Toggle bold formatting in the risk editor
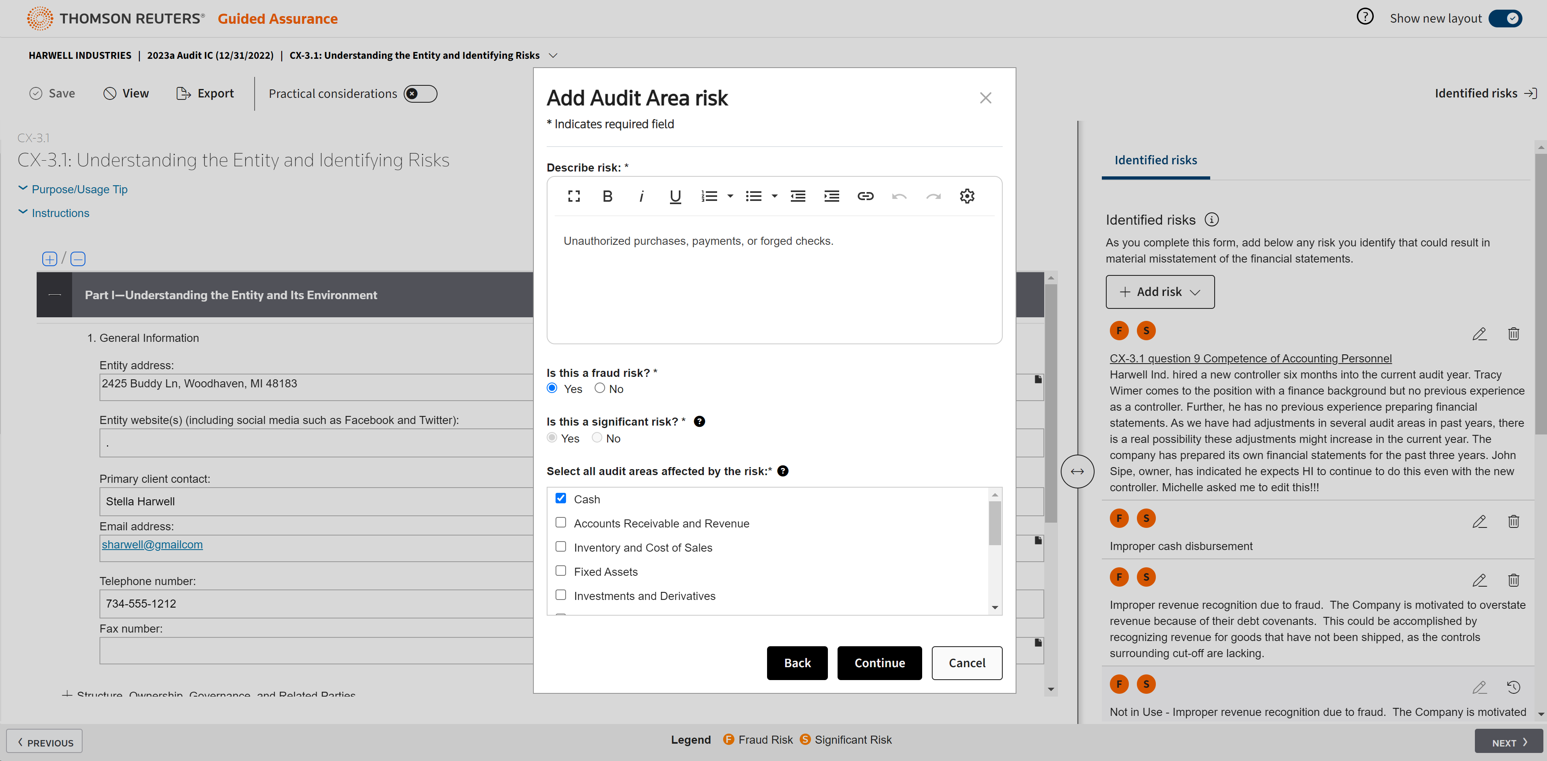 pyautogui.click(x=607, y=196)
